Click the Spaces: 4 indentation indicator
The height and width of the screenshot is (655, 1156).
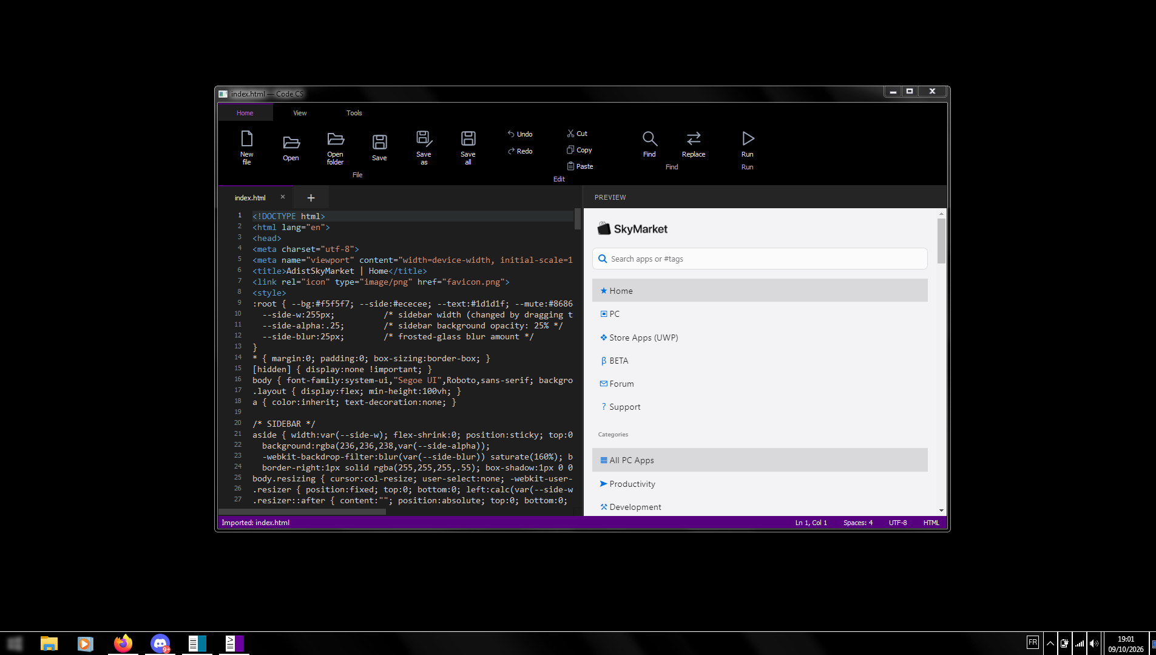857,523
